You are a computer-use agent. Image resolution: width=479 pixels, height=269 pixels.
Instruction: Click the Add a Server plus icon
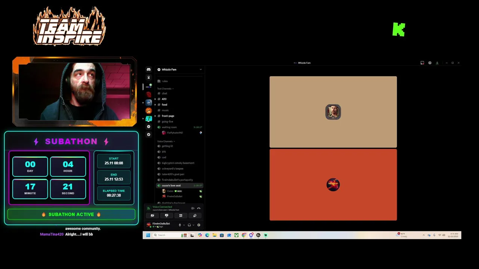149,127
